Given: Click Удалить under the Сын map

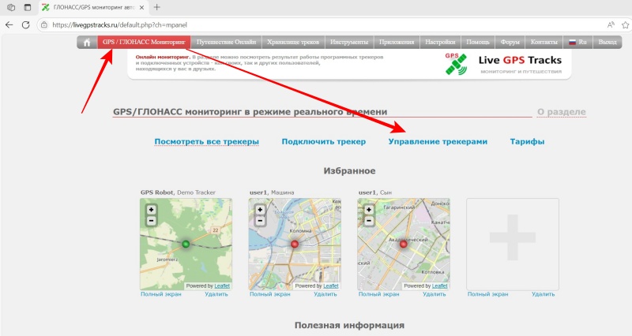Looking at the screenshot, I should [x=434, y=294].
